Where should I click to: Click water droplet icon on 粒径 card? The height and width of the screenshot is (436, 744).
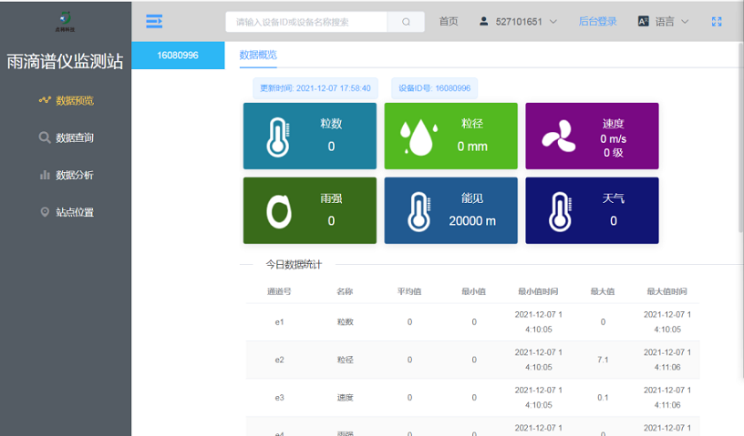click(x=418, y=137)
